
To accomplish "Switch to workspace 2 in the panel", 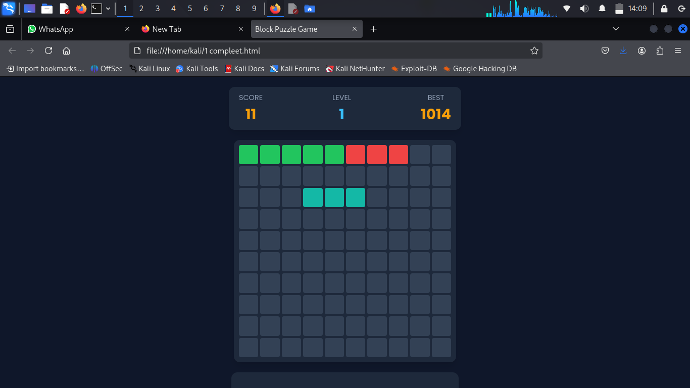I will (x=141, y=9).
